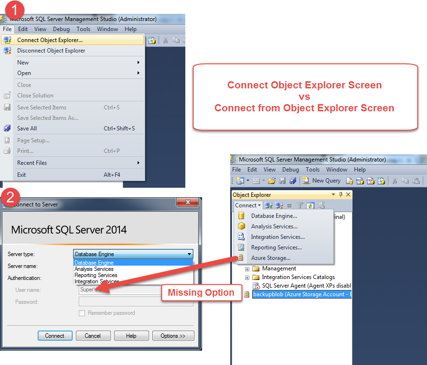
Task: Pin the Object Explorer panel with pushpin
Action: [x=341, y=194]
